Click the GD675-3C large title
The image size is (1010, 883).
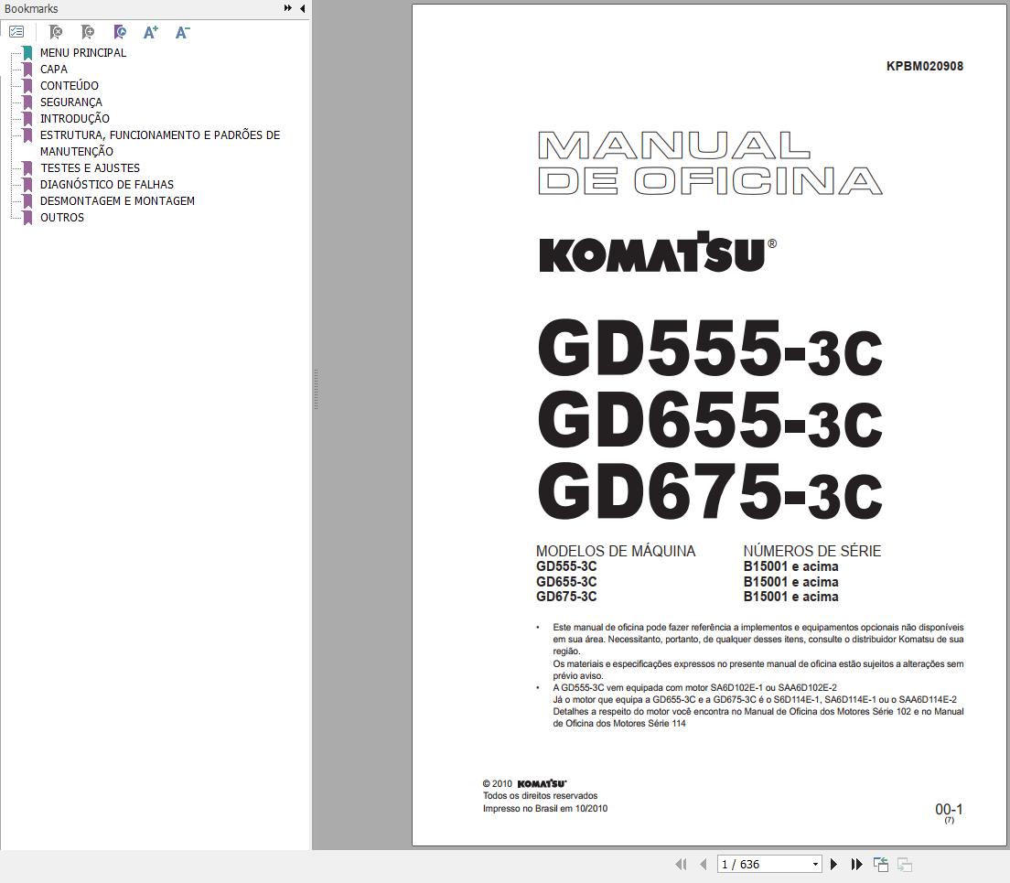tap(710, 492)
